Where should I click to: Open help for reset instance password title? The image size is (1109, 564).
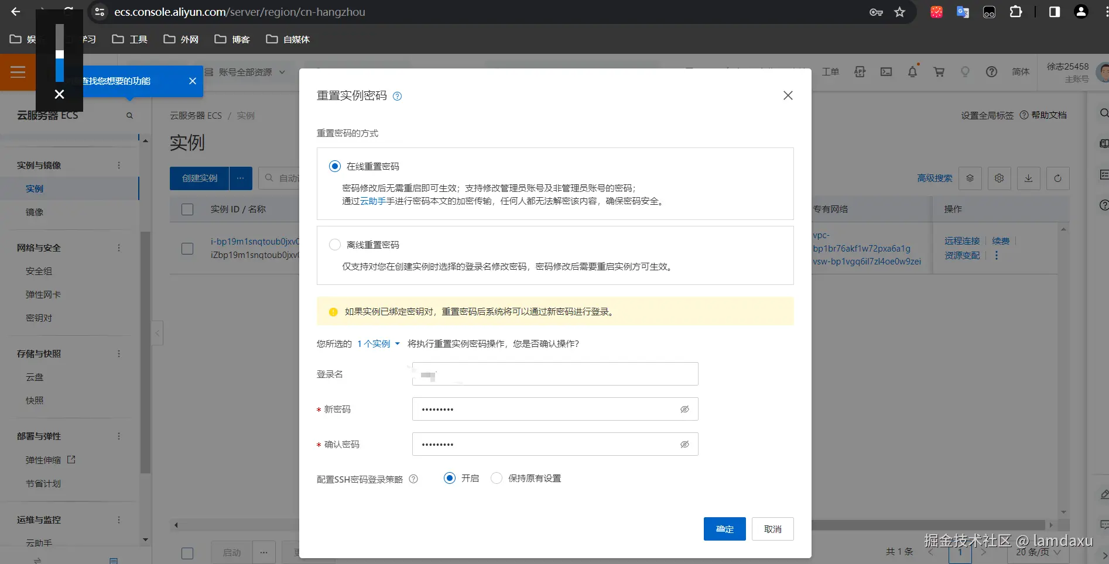click(x=397, y=96)
